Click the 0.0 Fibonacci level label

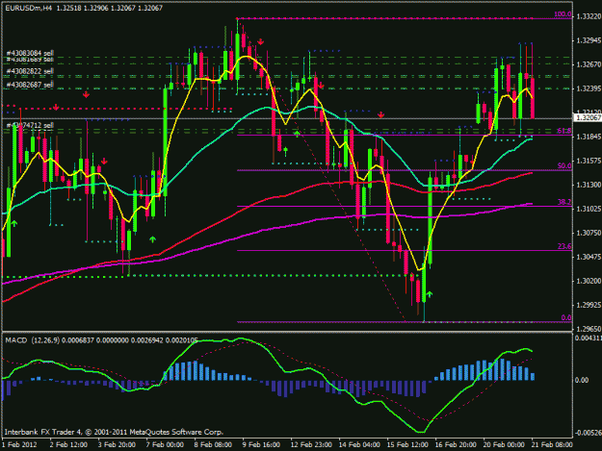(x=566, y=317)
